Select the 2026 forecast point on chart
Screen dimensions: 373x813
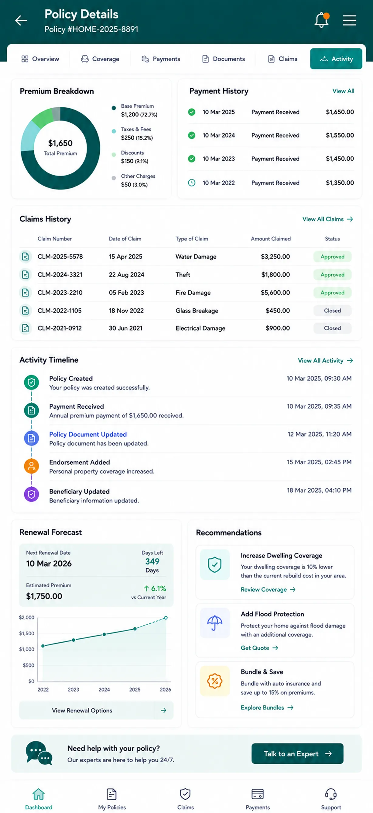click(x=166, y=618)
